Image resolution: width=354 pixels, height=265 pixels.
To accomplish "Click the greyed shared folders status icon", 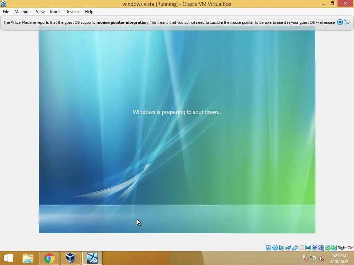I will tap(301, 248).
